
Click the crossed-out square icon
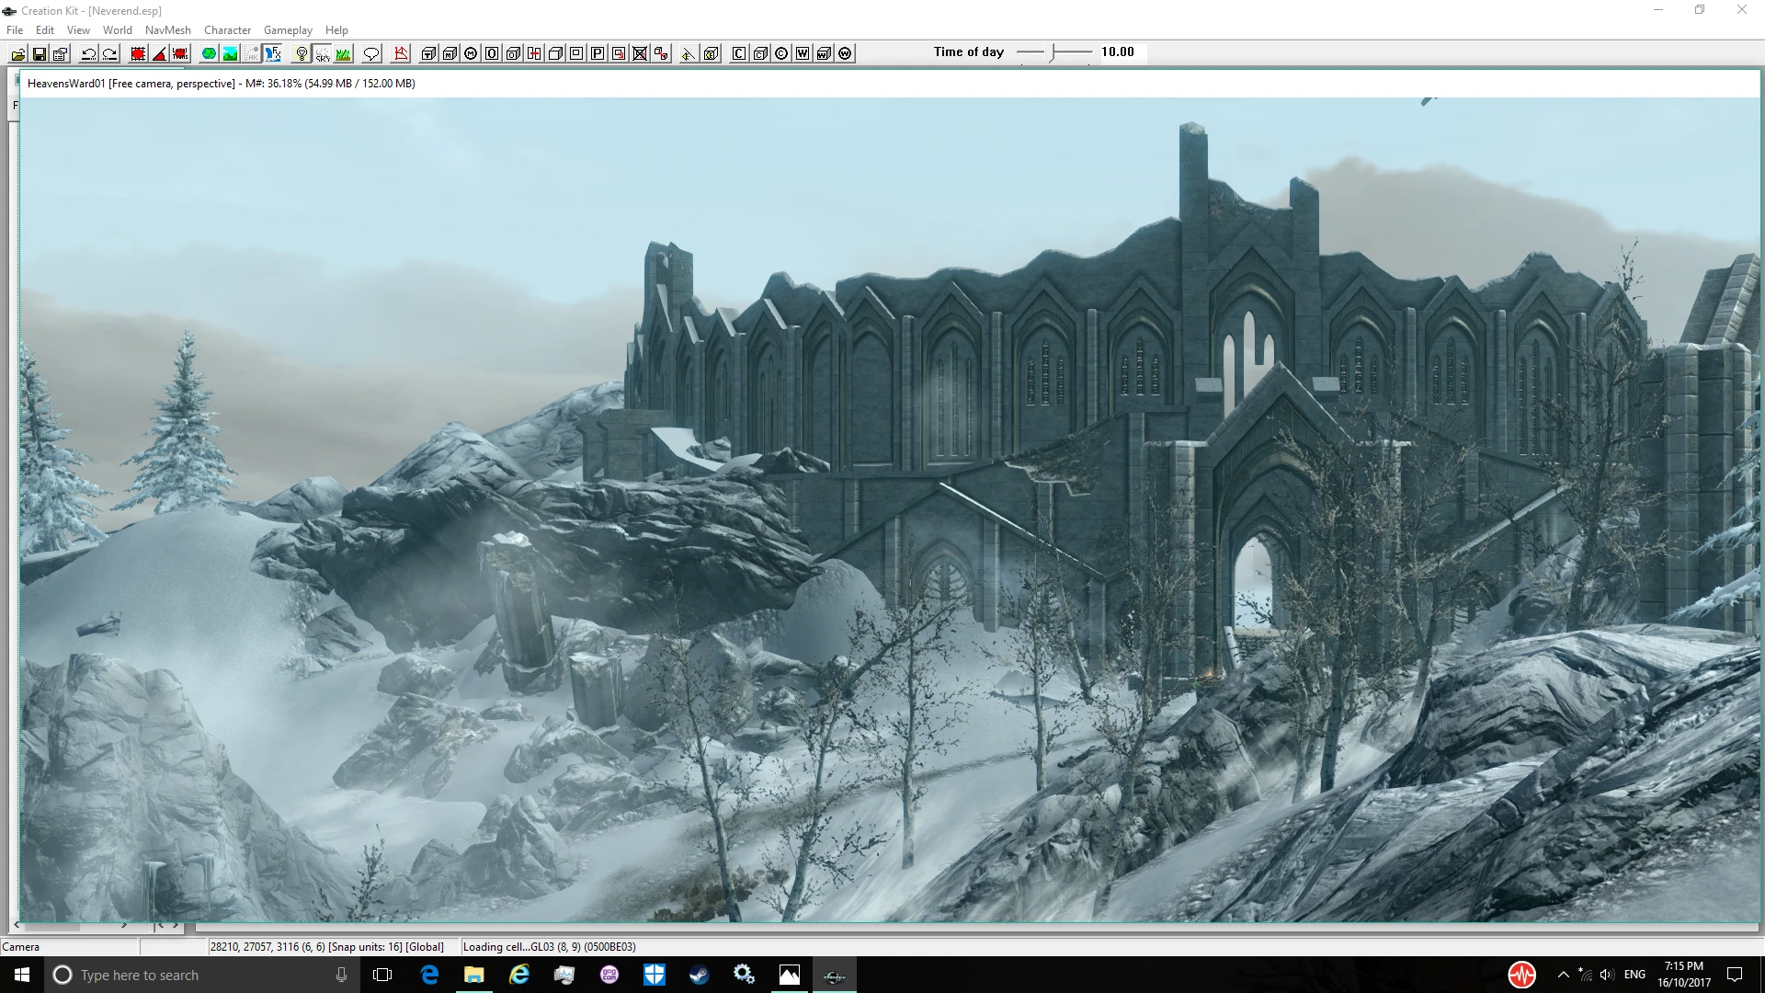tap(640, 53)
